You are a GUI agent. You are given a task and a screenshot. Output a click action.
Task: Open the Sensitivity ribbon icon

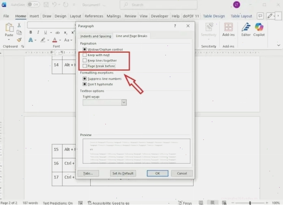coord(209,28)
